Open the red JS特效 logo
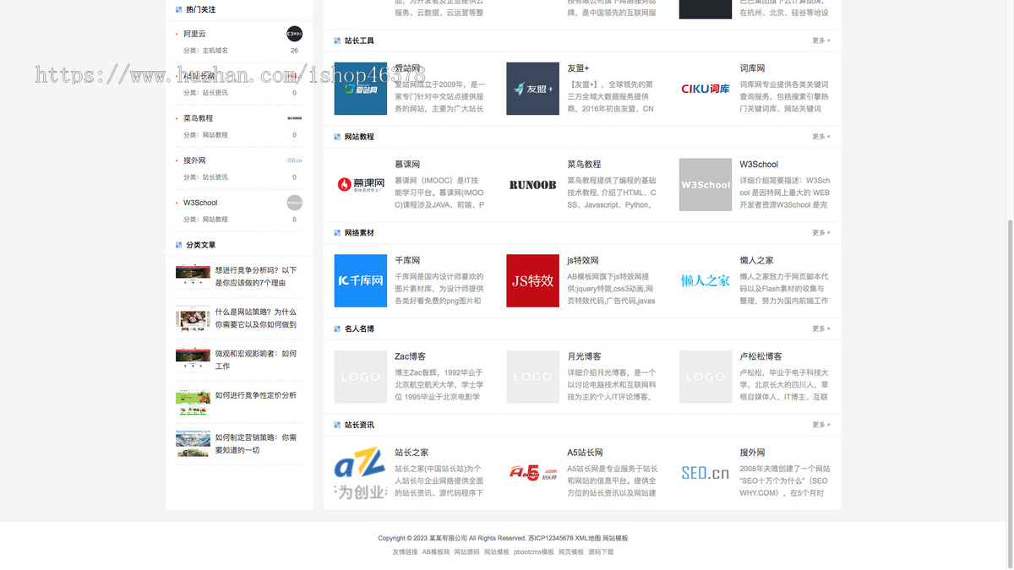 click(x=532, y=280)
